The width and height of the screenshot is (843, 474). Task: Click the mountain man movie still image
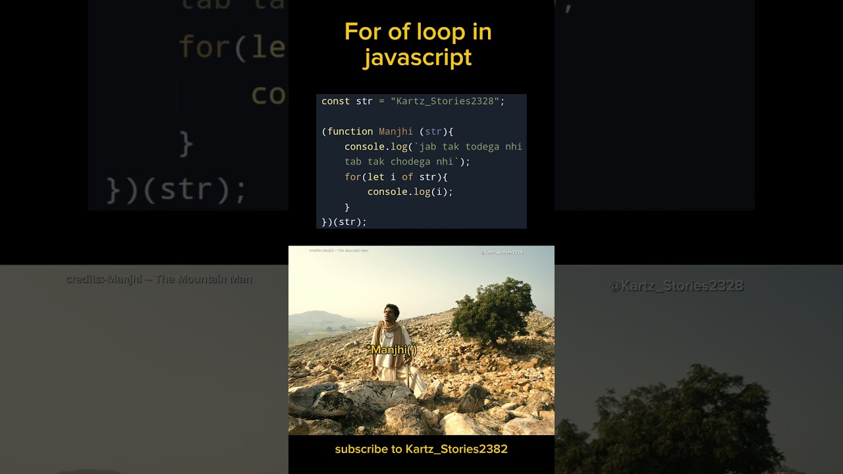421,340
